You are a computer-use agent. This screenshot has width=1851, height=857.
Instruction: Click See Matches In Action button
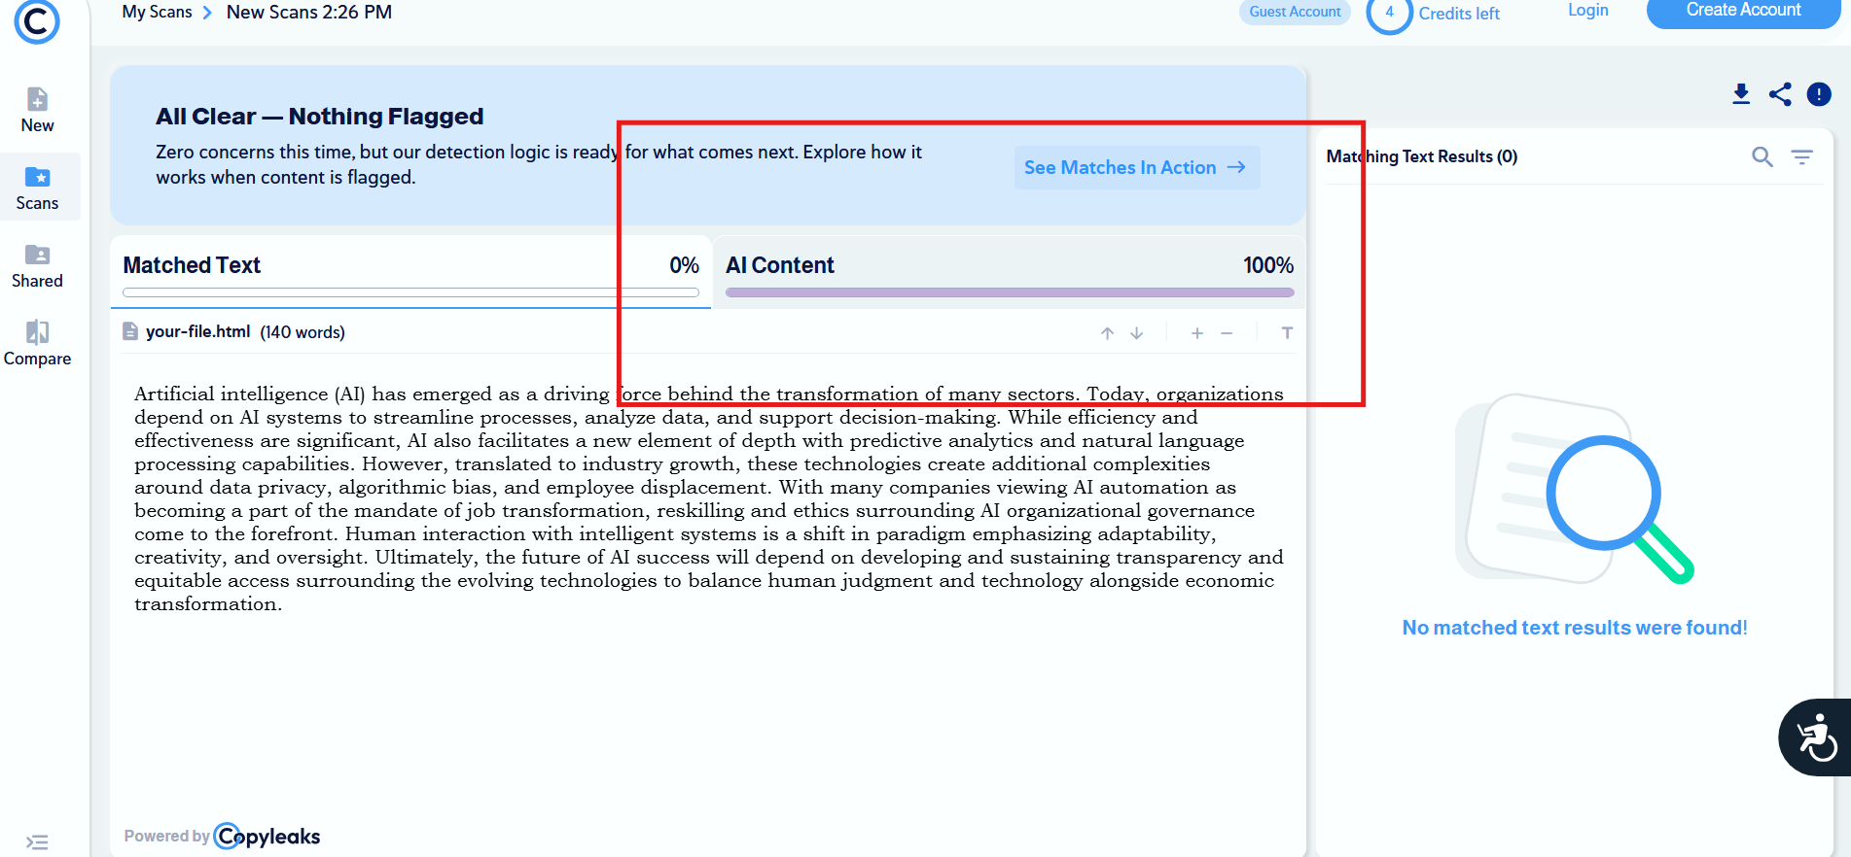[1136, 168]
